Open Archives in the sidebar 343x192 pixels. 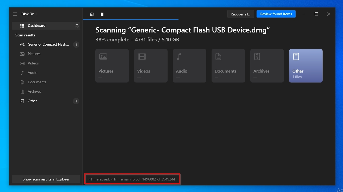46,92
